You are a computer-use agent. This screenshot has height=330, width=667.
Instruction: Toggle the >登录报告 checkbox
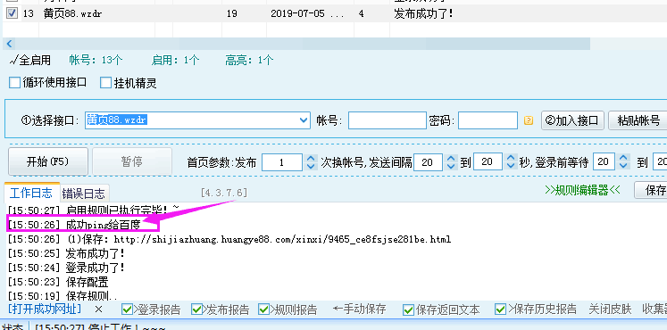coord(127,309)
